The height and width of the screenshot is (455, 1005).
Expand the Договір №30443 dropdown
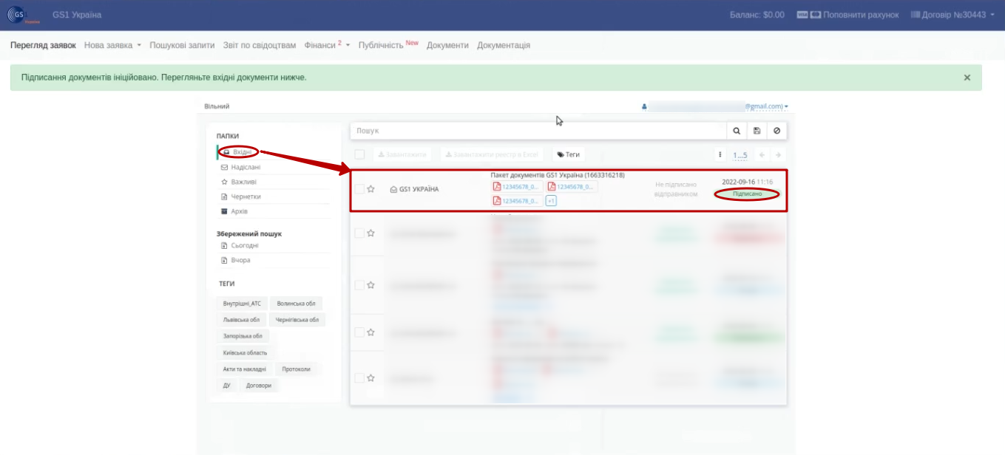[x=952, y=15]
